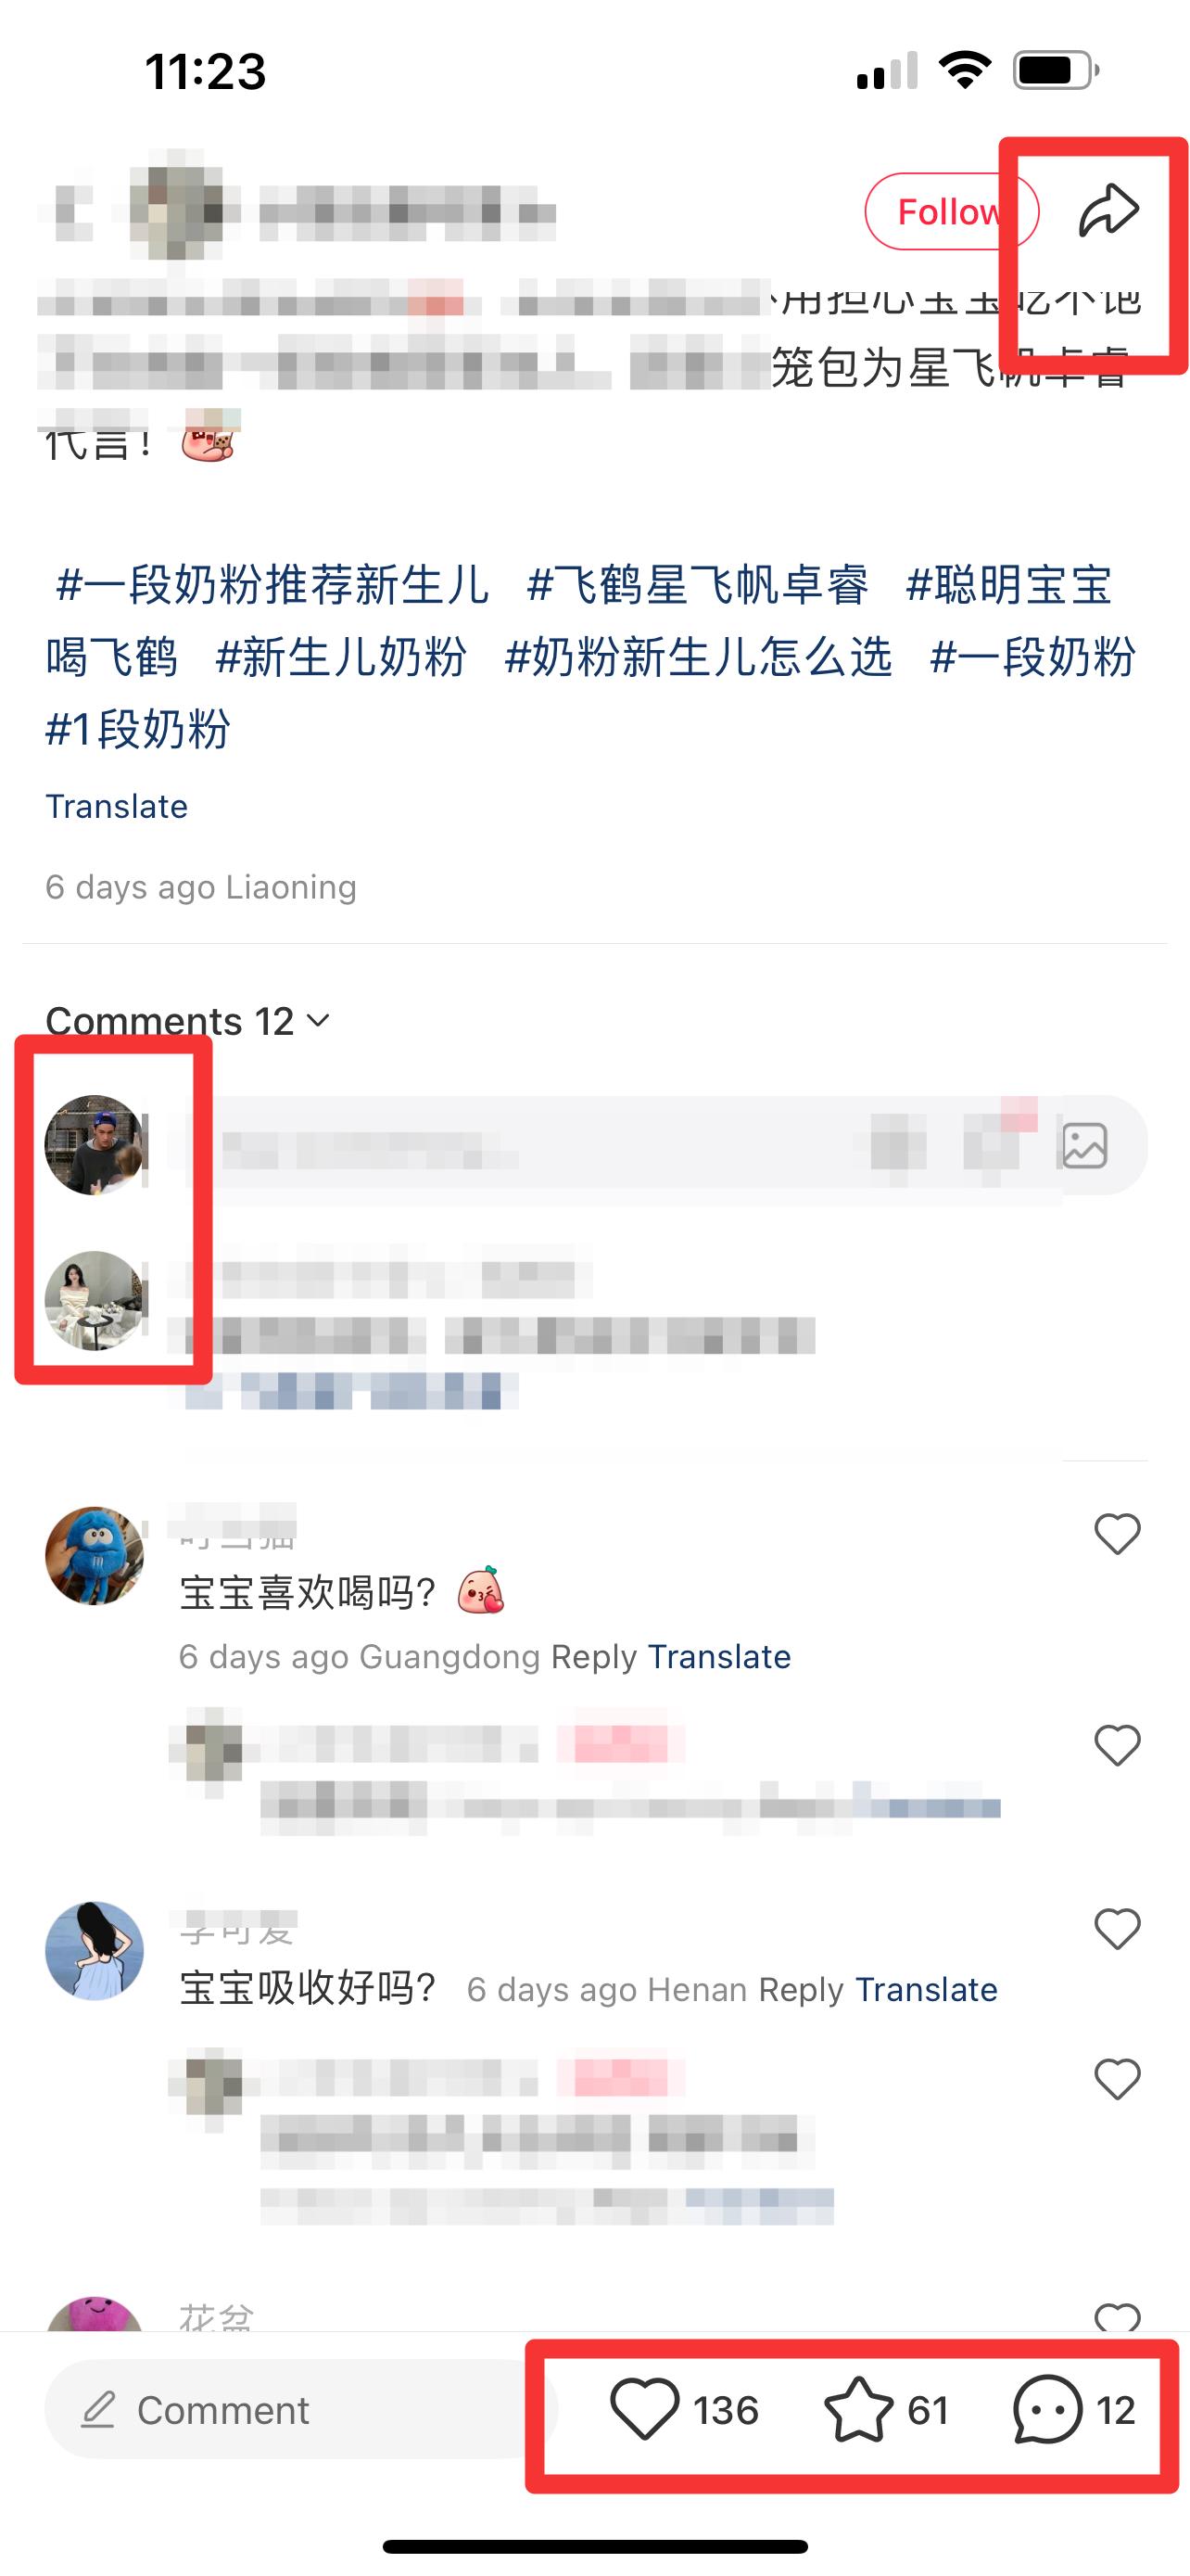
Task: Attach image using picture icon in comment box
Action: [1084, 1146]
